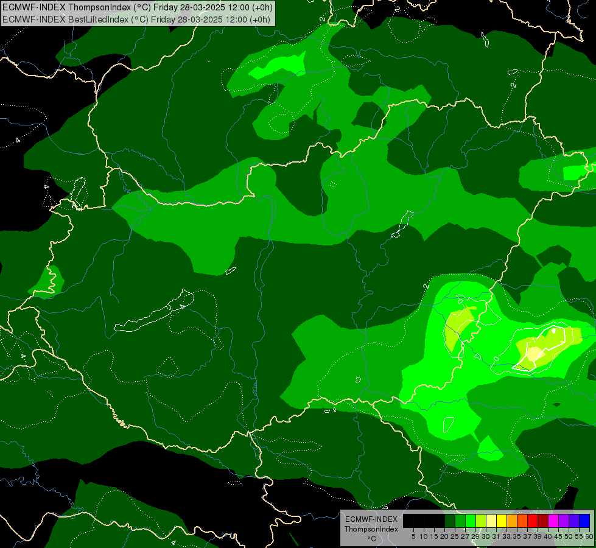Click the legend scale value '50'
Image resolution: width=596 pixels, height=548 pixels.
(569, 536)
